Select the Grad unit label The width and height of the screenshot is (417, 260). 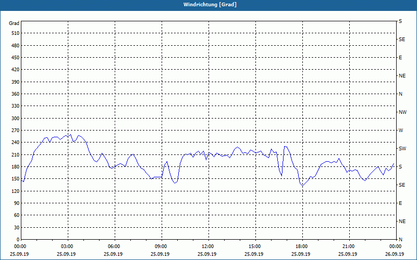14,23
